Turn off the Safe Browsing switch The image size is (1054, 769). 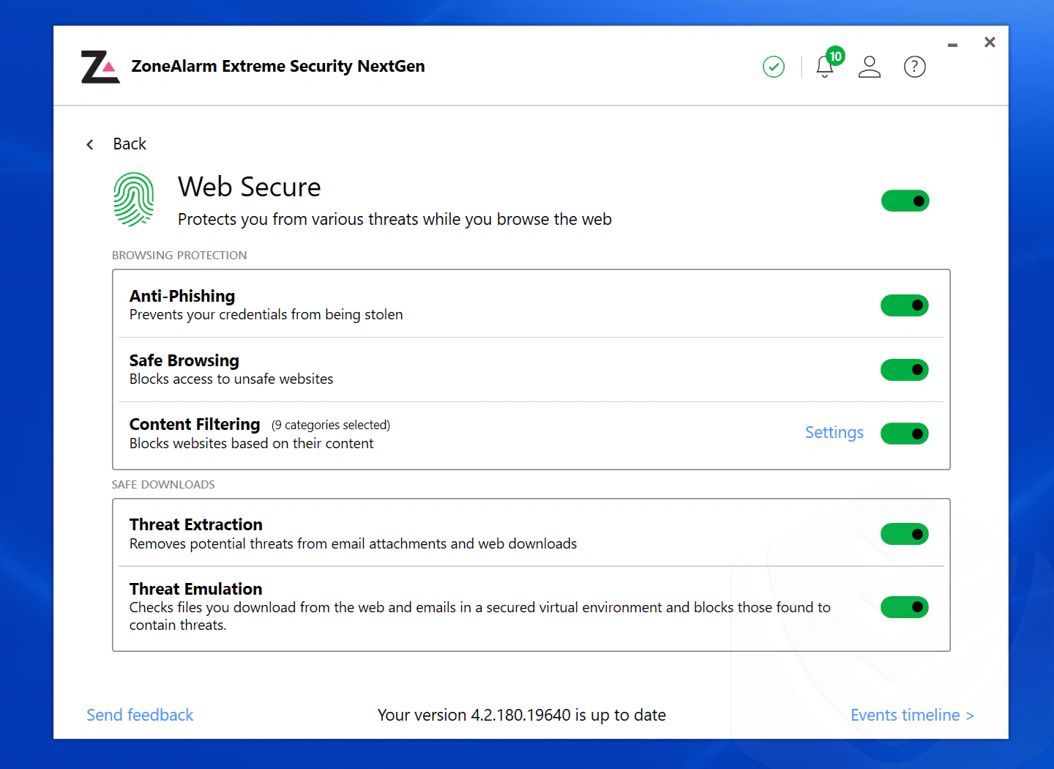(905, 370)
